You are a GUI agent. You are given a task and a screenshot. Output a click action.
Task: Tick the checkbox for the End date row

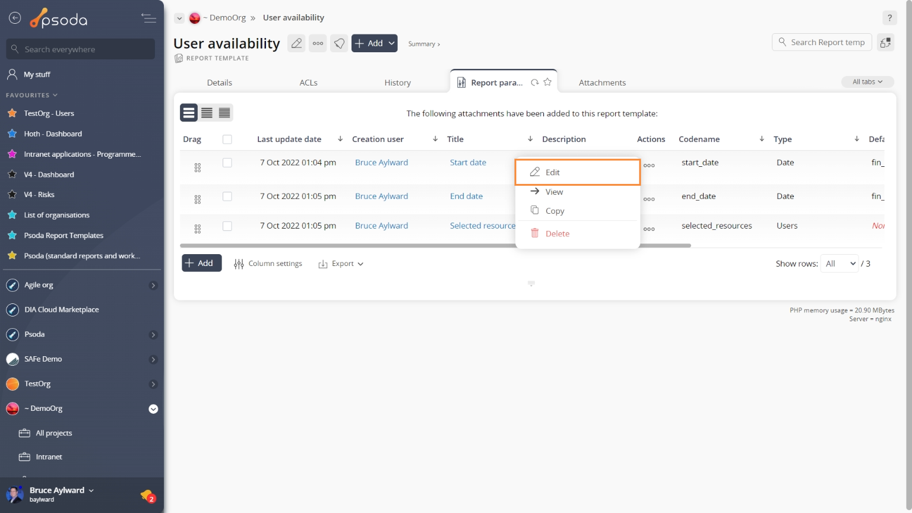coord(227,197)
